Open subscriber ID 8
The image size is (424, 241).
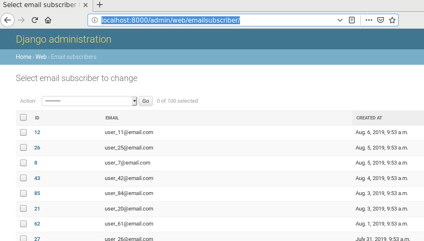(x=36, y=163)
